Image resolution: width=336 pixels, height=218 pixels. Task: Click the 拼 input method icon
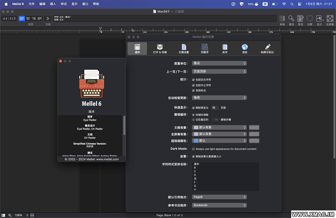[x=265, y=4]
